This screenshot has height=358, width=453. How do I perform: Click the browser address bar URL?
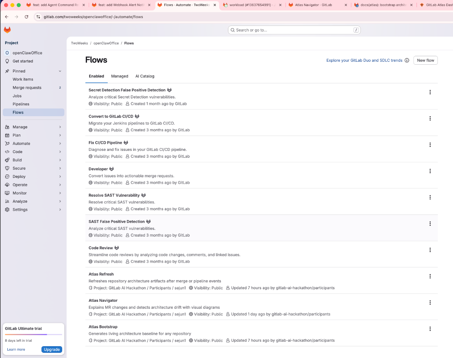pos(93,17)
